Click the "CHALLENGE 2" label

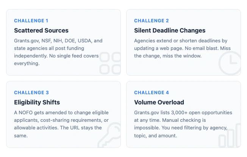[152, 21]
